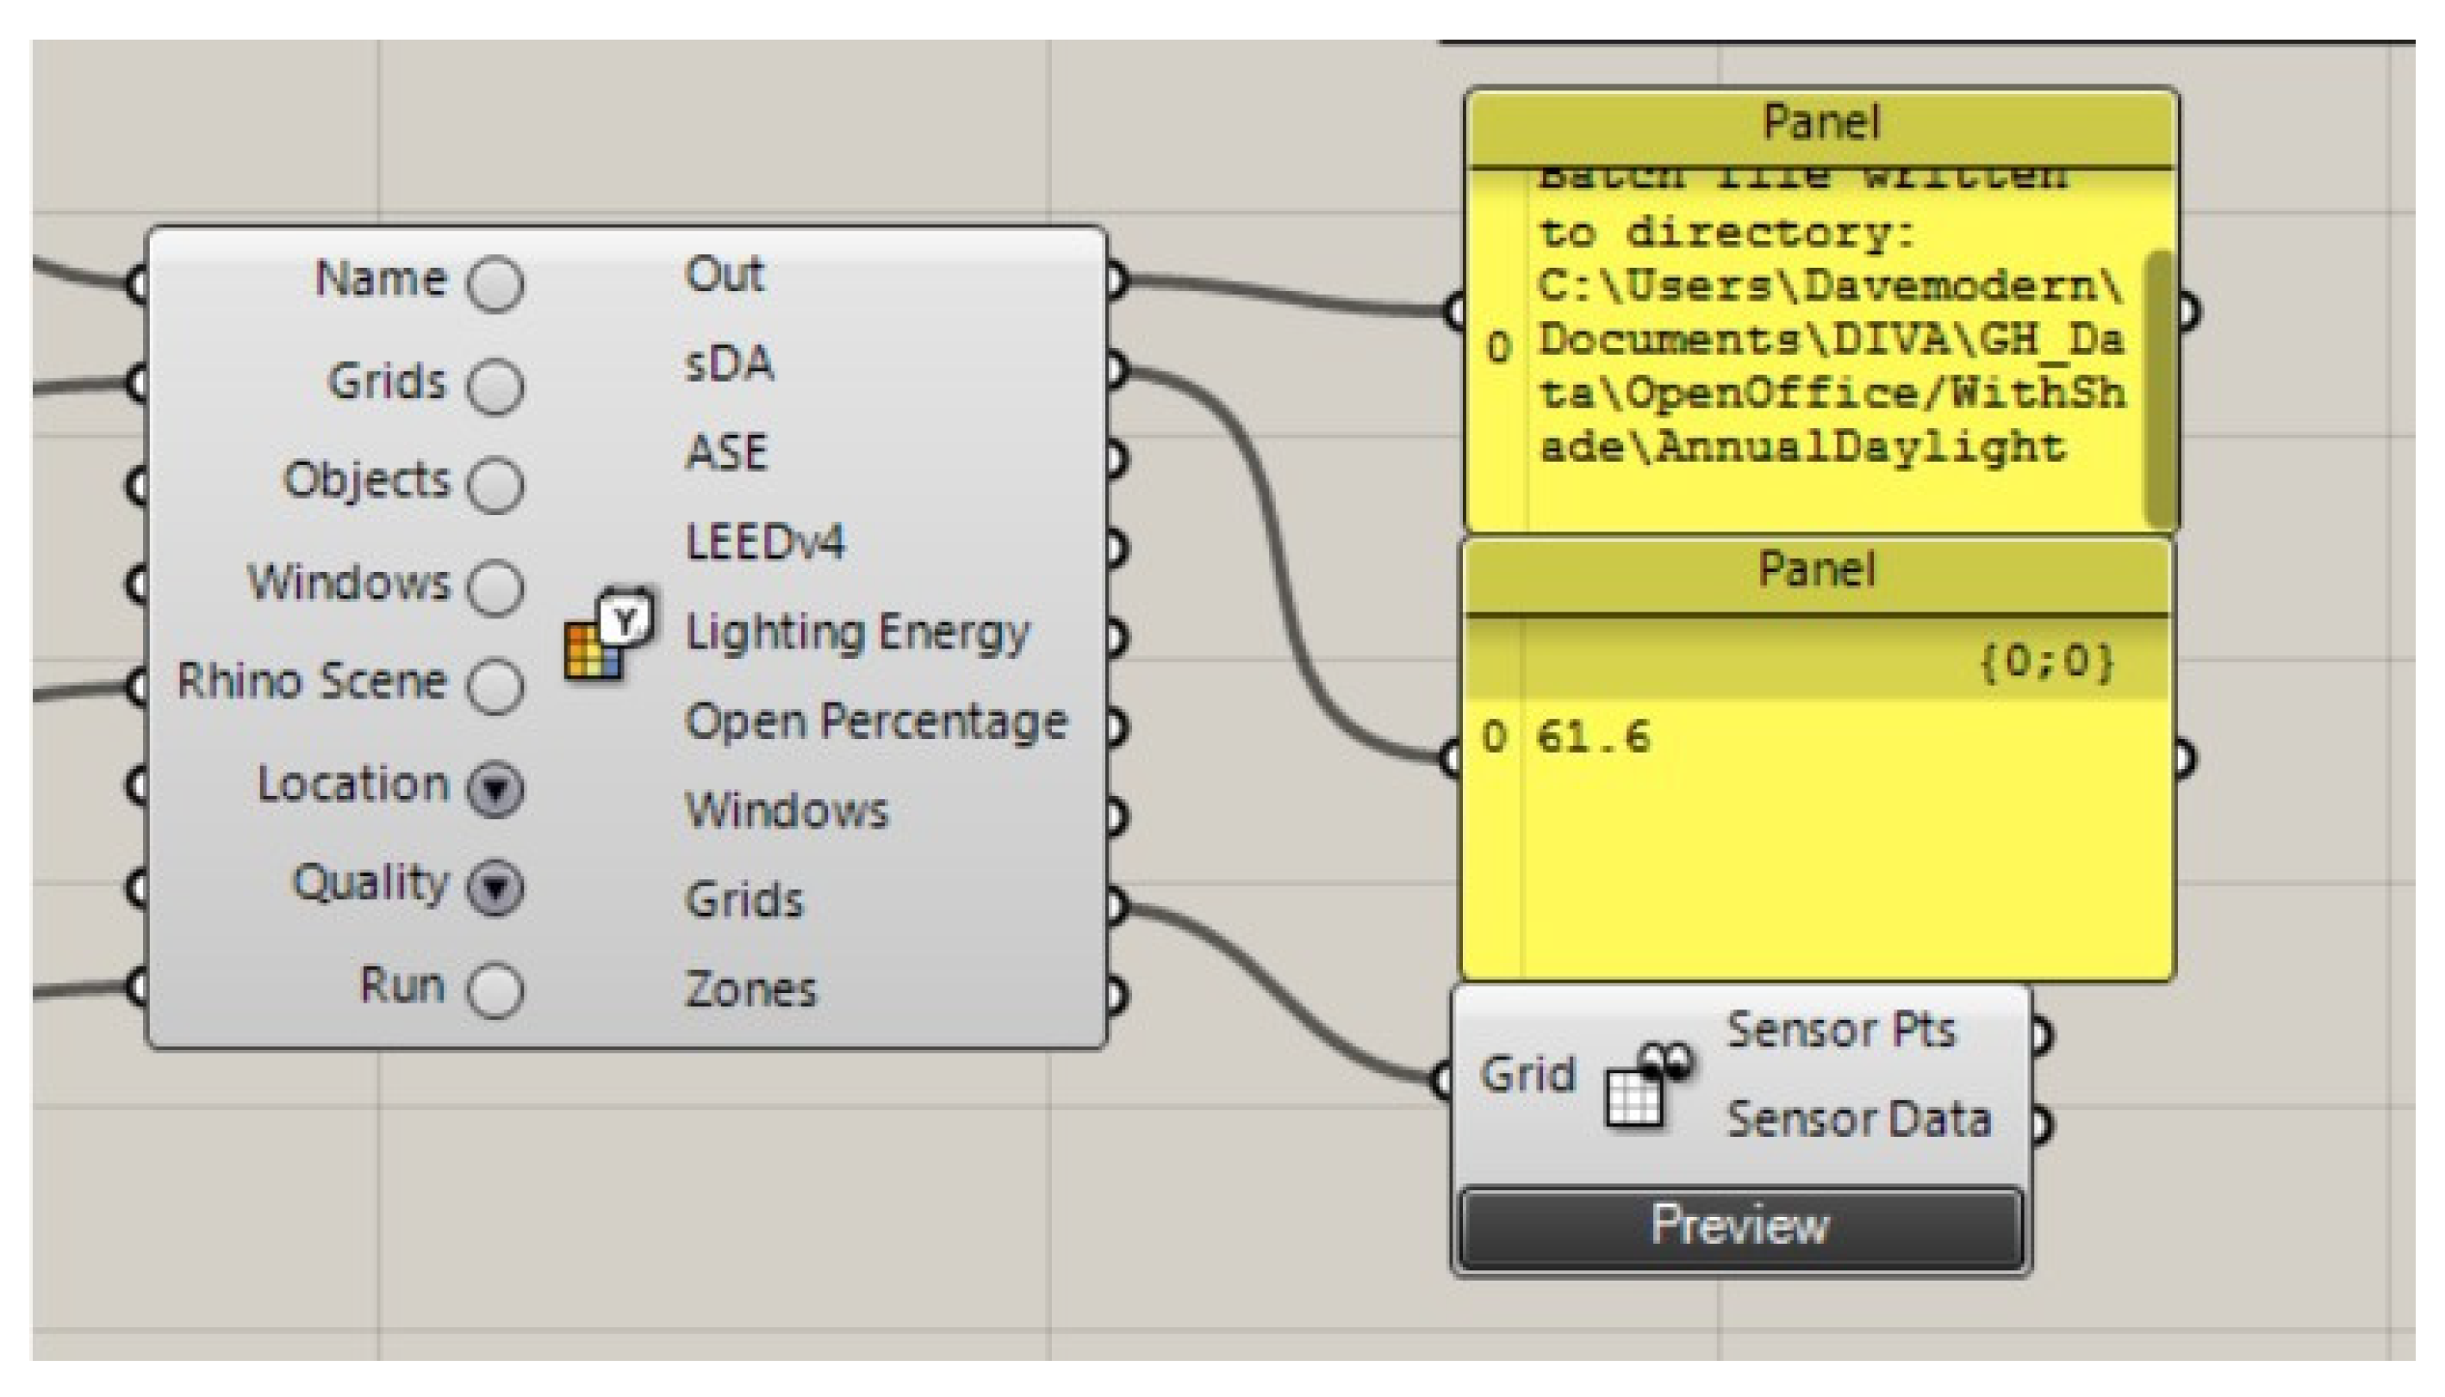This screenshot has width=2445, height=1397.
Task: Click the colorful grid icon near Lighting Energy
Action: click(x=601, y=651)
